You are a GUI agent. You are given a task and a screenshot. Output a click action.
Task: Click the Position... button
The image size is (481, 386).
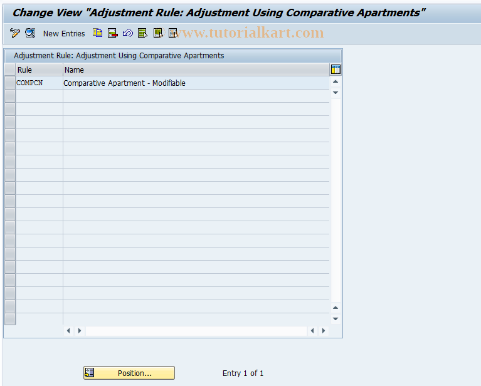[129, 373]
